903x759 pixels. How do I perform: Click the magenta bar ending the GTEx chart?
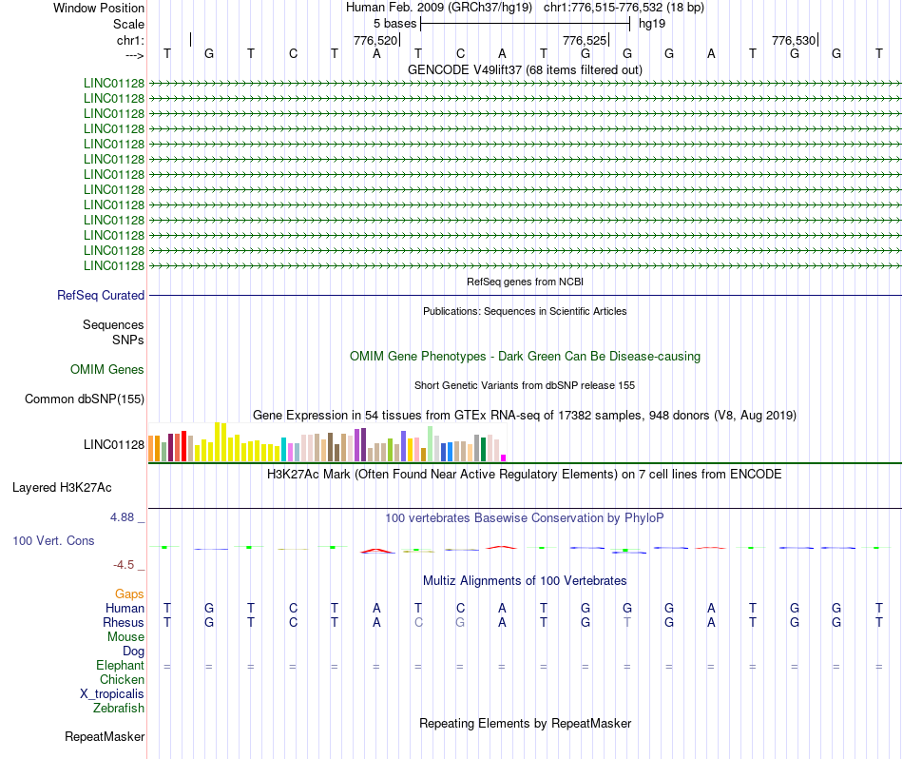tap(504, 457)
